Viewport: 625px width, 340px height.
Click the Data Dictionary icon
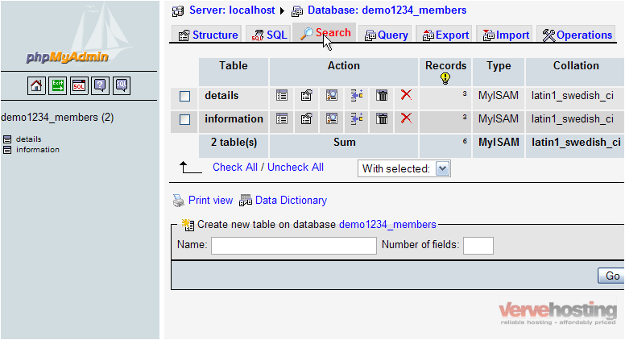tap(245, 200)
